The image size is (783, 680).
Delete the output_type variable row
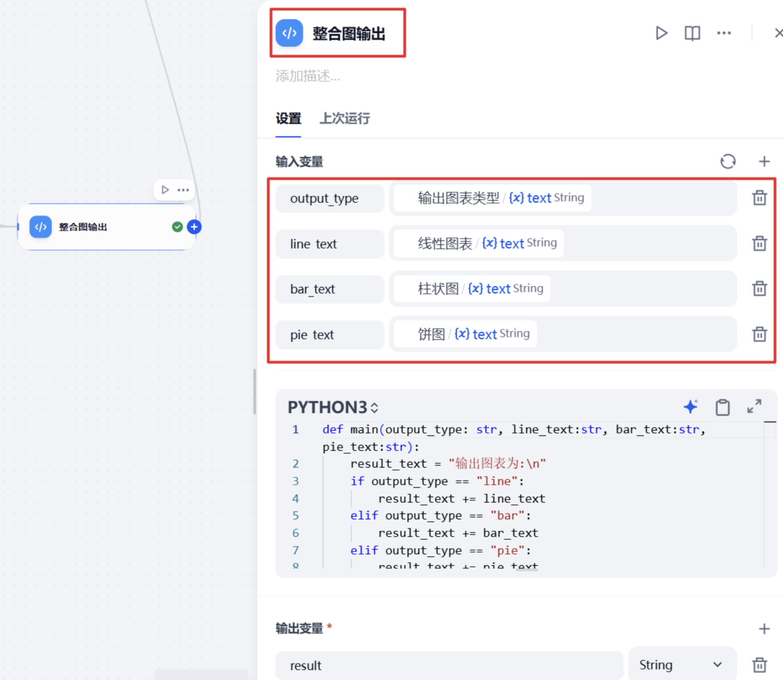click(x=760, y=198)
